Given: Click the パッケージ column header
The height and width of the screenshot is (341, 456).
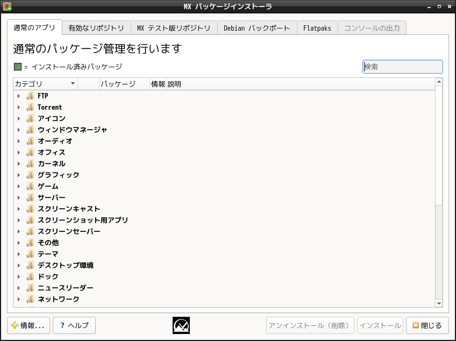Looking at the screenshot, I should coord(124,84).
